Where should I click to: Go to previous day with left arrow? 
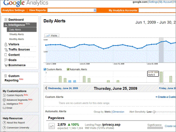pos(46,88)
